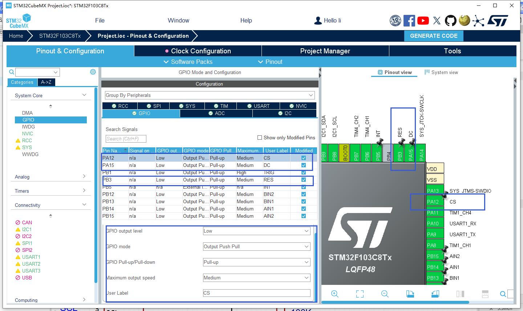Enable Show only Modified Pins checkbox

click(260, 138)
